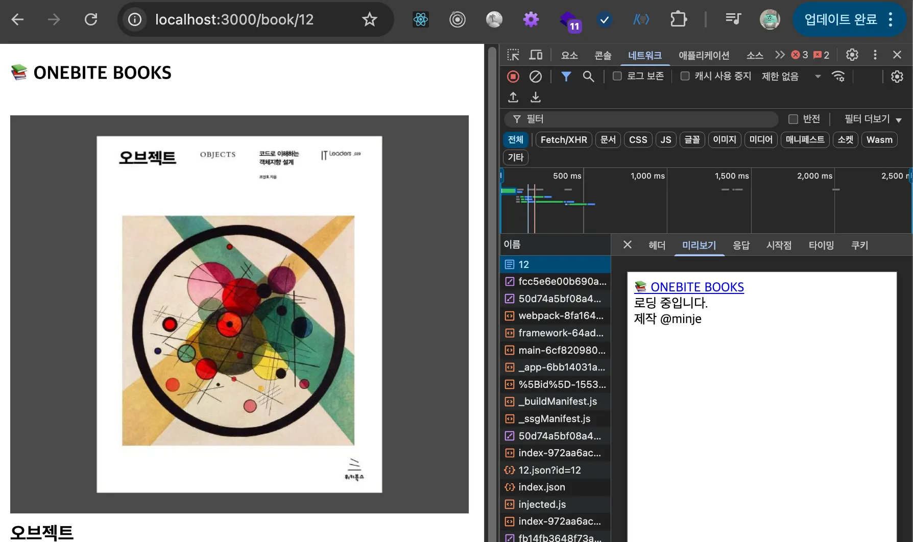The height and width of the screenshot is (542, 913).
Task: Open DevTools settings gear
Action: [x=852, y=55]
